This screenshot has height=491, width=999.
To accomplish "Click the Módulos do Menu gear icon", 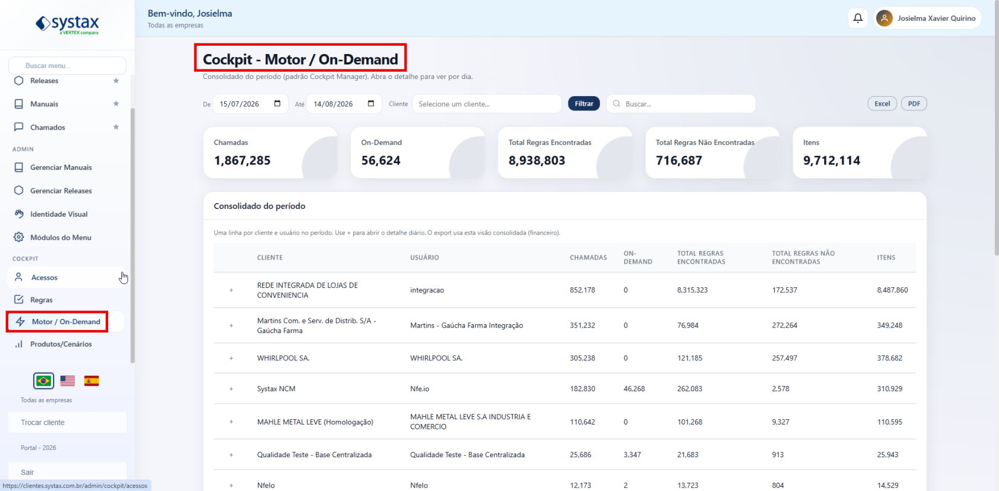I will point(19,237).
